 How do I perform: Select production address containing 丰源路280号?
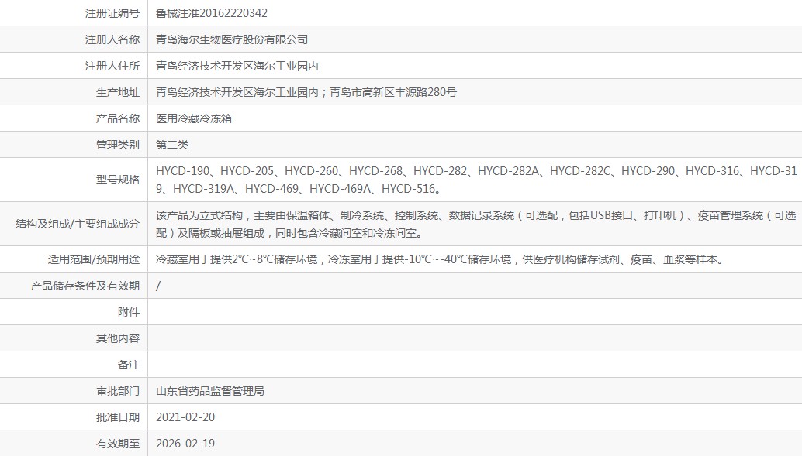(306, 92)
